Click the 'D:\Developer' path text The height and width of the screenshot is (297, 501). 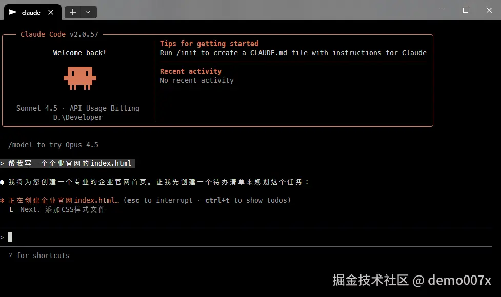[x=77, y=117]
